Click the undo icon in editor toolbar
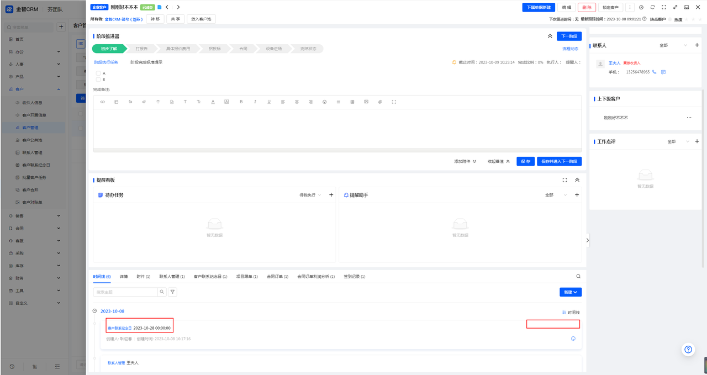 (130, 102)
